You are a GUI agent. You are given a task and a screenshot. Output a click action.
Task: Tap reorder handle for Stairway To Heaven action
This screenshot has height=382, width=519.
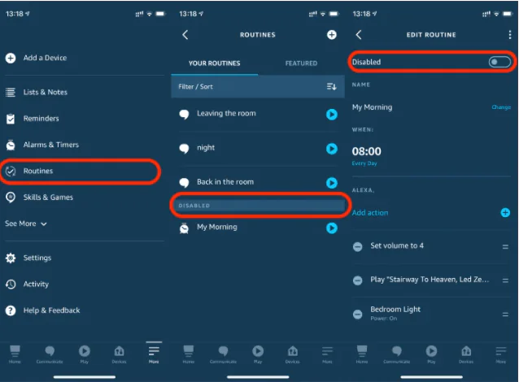pos(505,280)
